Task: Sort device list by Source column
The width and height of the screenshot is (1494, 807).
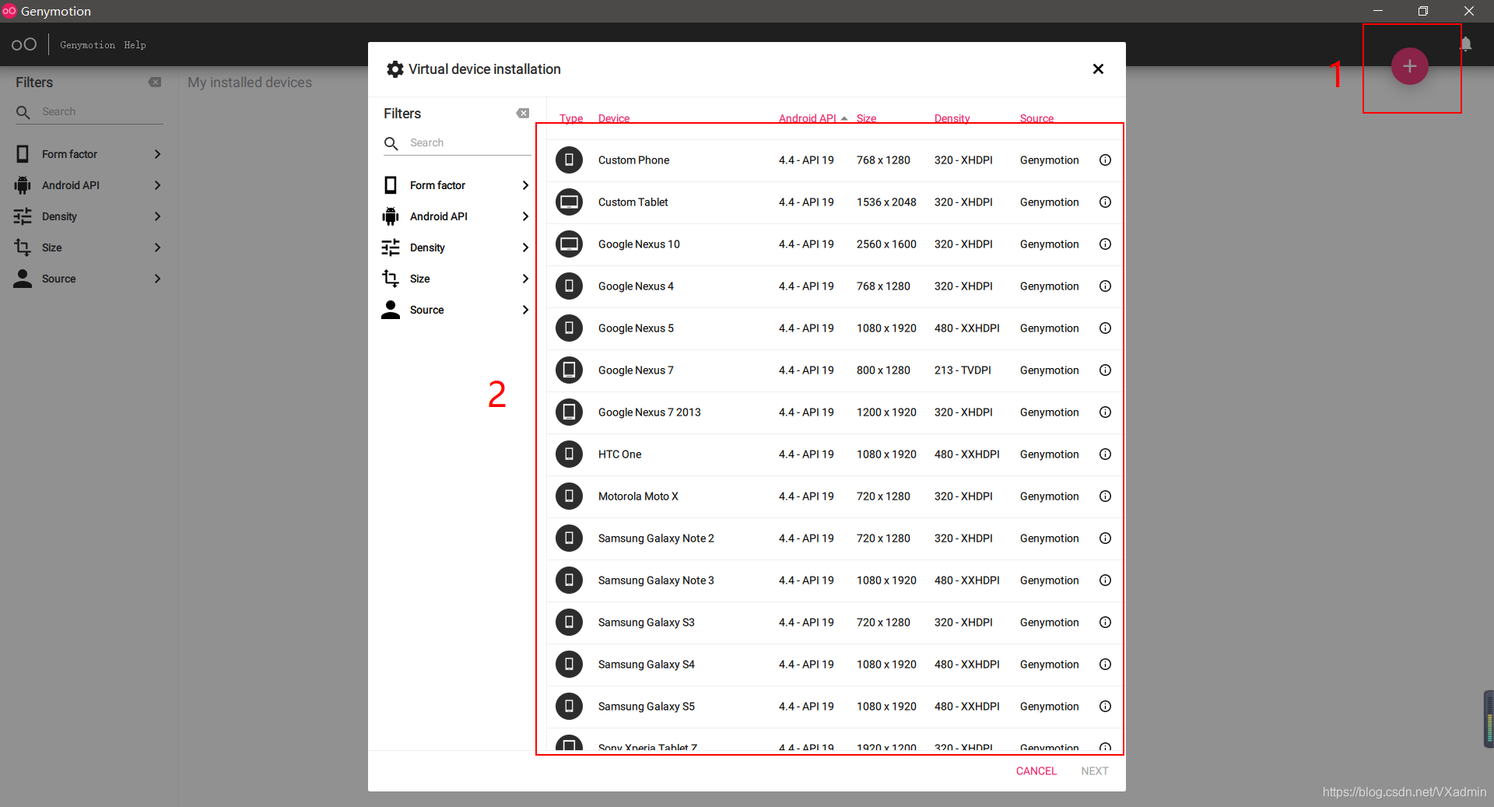Action: [x=1036, y=118]
